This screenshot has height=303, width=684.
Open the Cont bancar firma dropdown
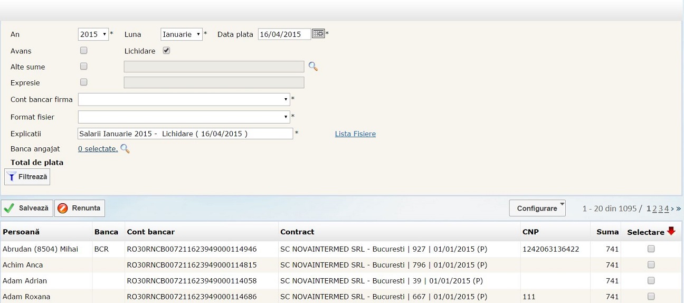(x=184, y=99)
